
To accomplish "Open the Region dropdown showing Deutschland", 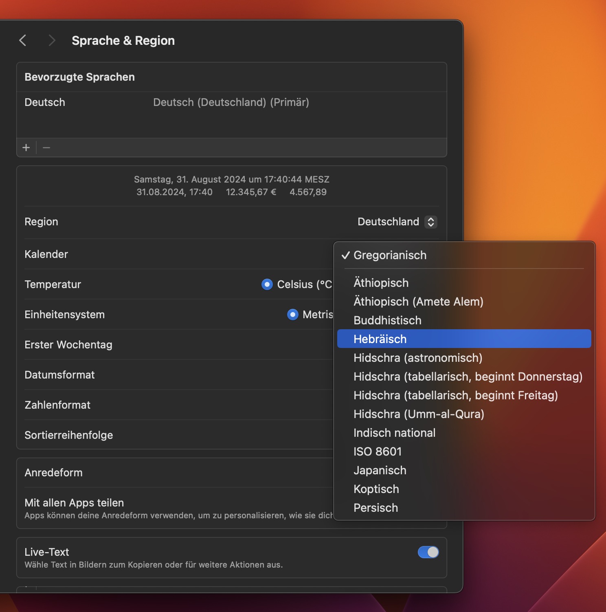I will click(397, 222).
